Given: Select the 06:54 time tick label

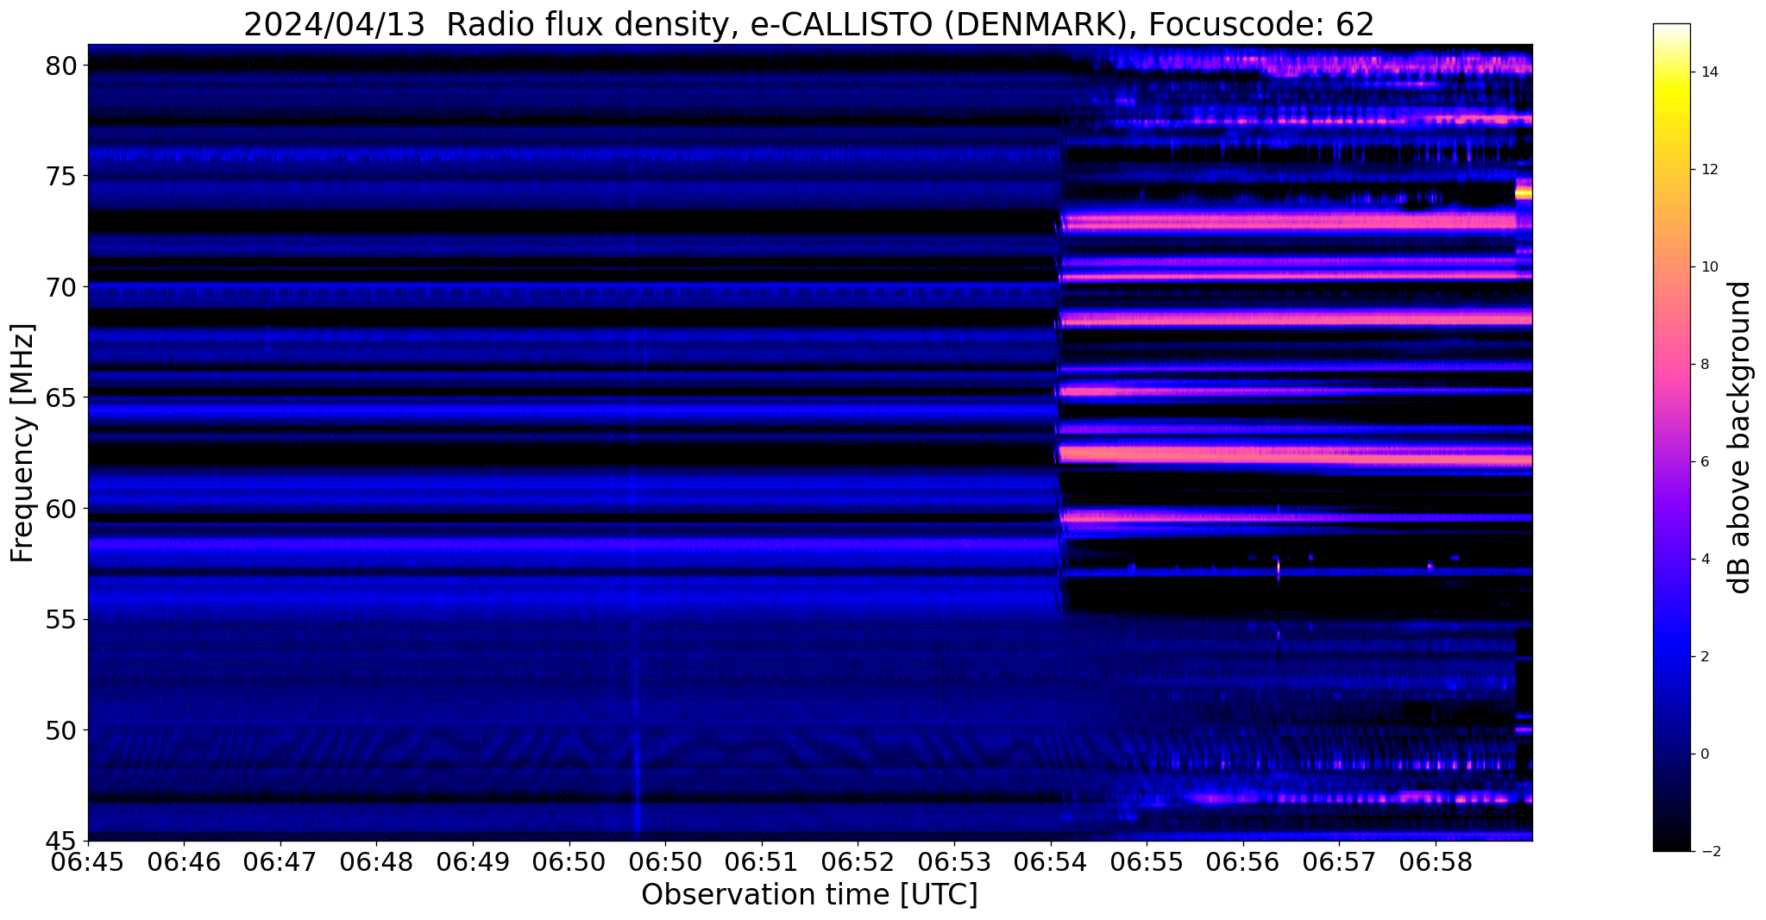Looking at the screenshot, I should click(1051, 862).
